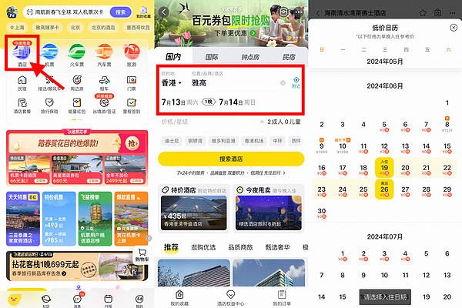Open check-in date 7月13日

[179, 102]
